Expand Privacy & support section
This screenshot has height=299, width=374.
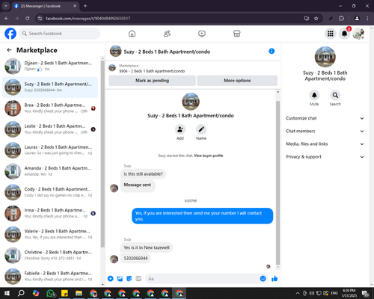325,157
